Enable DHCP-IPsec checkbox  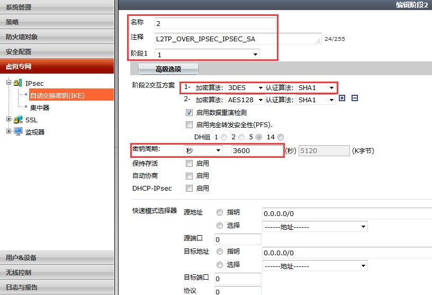pos(189,189)
